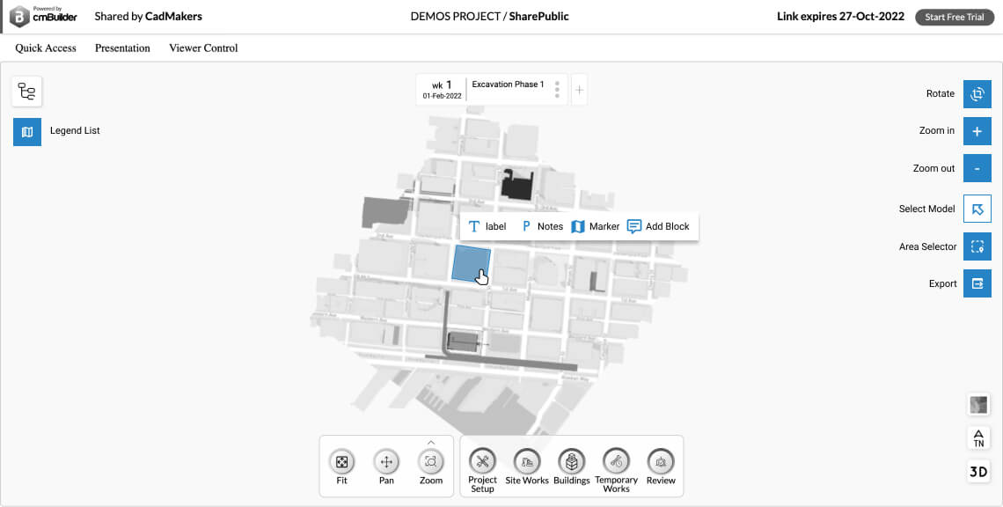This screenshot has width=1003, height=507.
Task: Click the Export icon
Action: click(977, 283)
